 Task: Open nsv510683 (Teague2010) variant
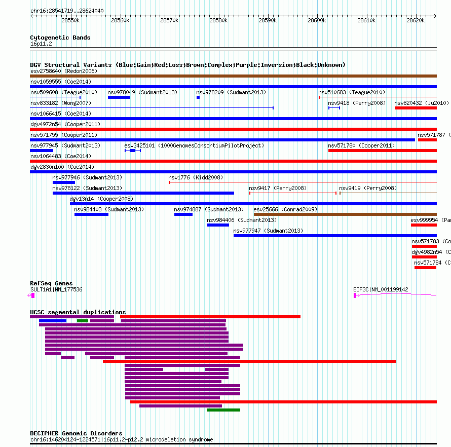click(x=352, y=92)
